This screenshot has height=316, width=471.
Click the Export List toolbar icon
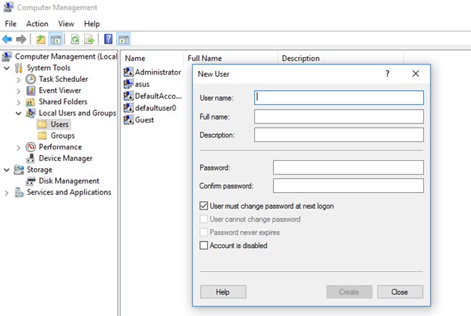[89, 39]
